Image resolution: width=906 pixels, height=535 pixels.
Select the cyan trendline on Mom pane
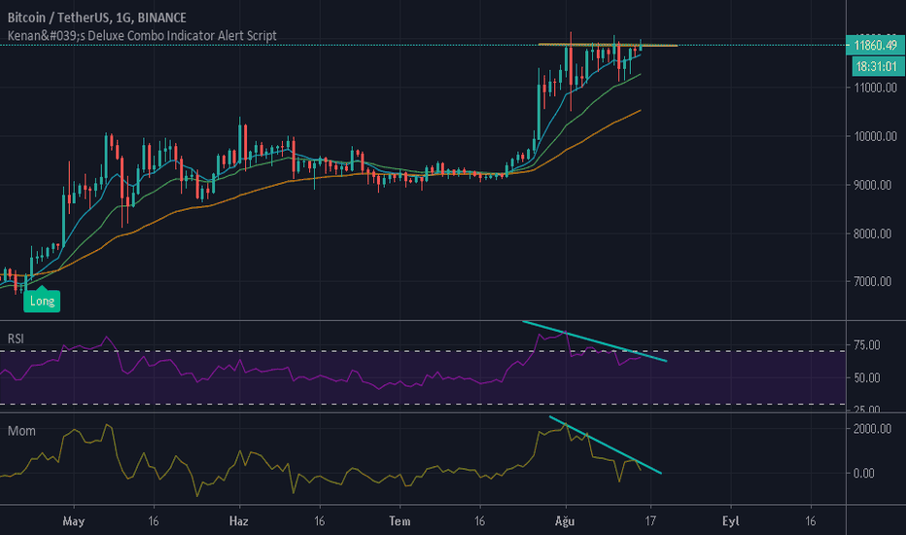(605, 445)
